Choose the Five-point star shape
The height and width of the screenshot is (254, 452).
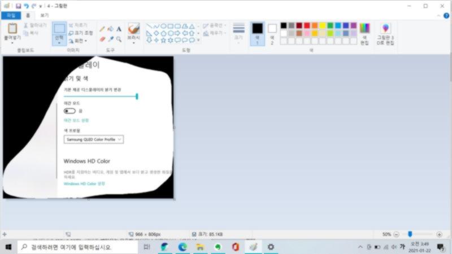pos(163,40)
